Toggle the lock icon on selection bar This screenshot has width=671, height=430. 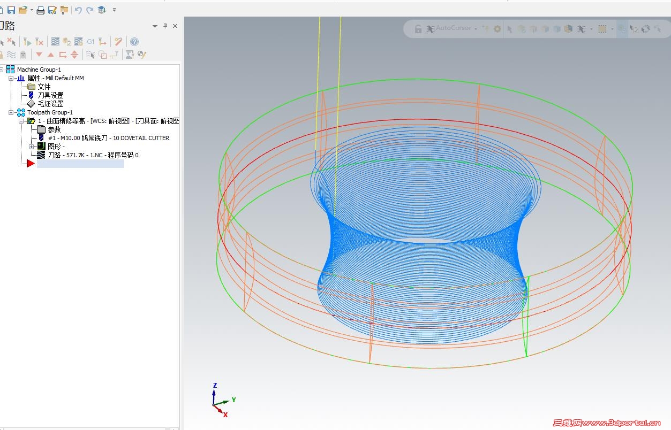(418, 29)
